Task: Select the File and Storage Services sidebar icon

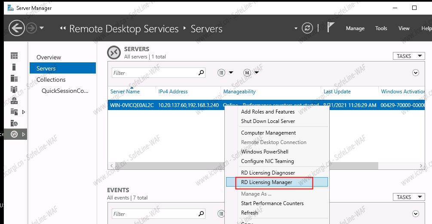Action: pos(14,112)
